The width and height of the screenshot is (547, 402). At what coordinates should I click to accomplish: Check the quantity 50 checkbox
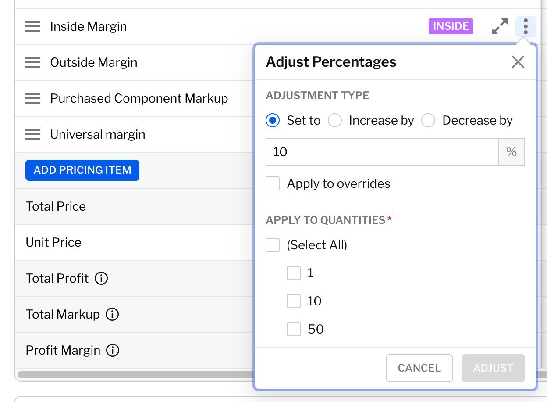click(x=294, y=329)
